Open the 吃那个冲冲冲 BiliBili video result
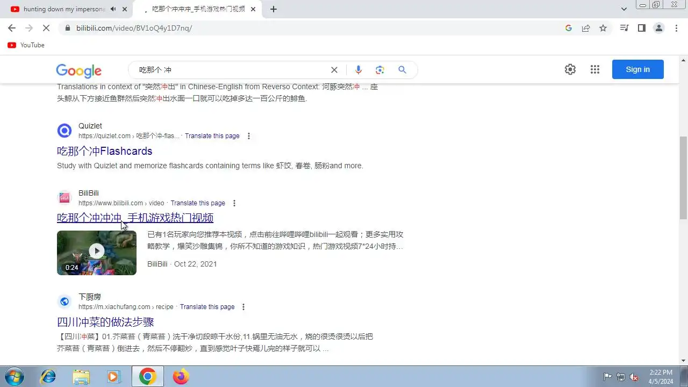This screenshot has width=688, height=387. point(135,218)
